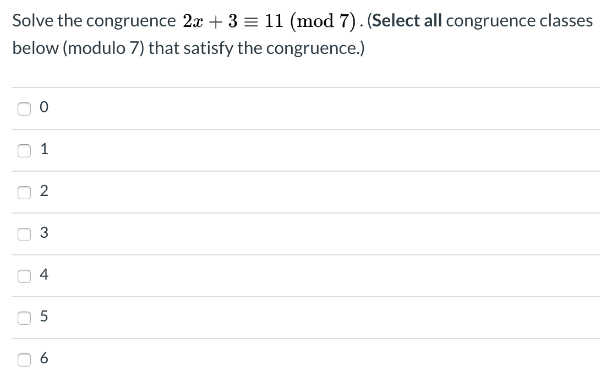Select the congruence class labeled 5
Viewport: 612px width, 382px height.
tap(24, 318)
